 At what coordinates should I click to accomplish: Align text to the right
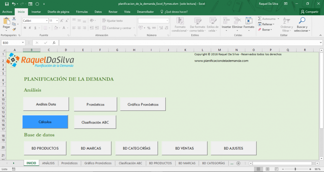84,28
